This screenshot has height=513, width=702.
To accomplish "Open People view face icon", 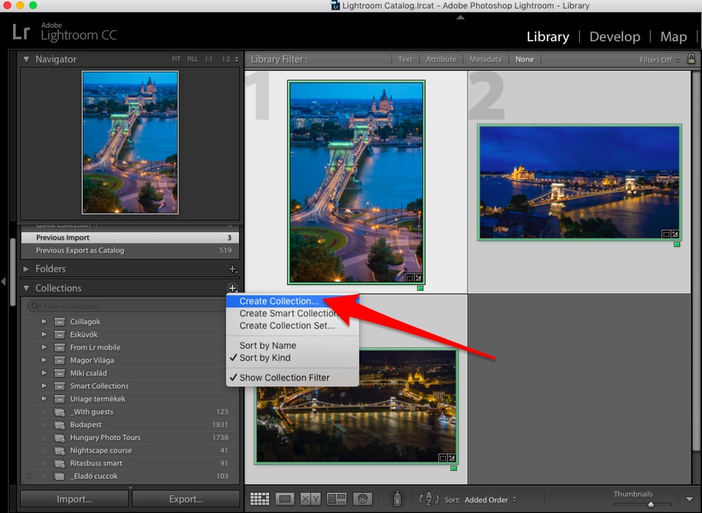I will (x=363, y=499).
